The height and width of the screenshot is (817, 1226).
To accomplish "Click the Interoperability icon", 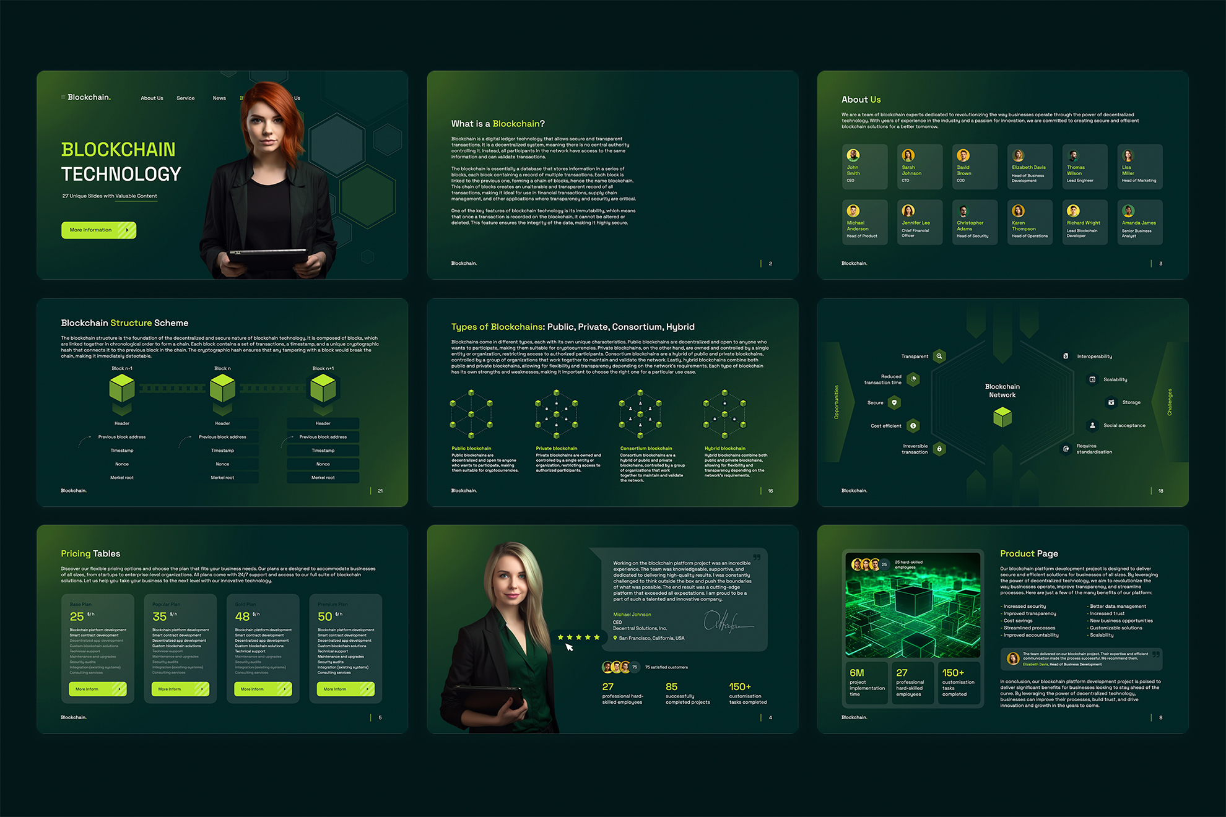I will click(1066, 356).
